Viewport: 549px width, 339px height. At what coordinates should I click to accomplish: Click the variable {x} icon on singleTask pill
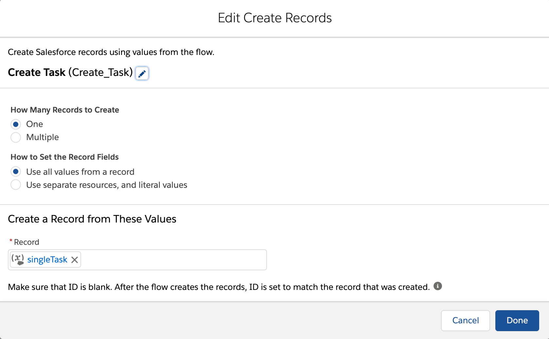tap(18, 259)
